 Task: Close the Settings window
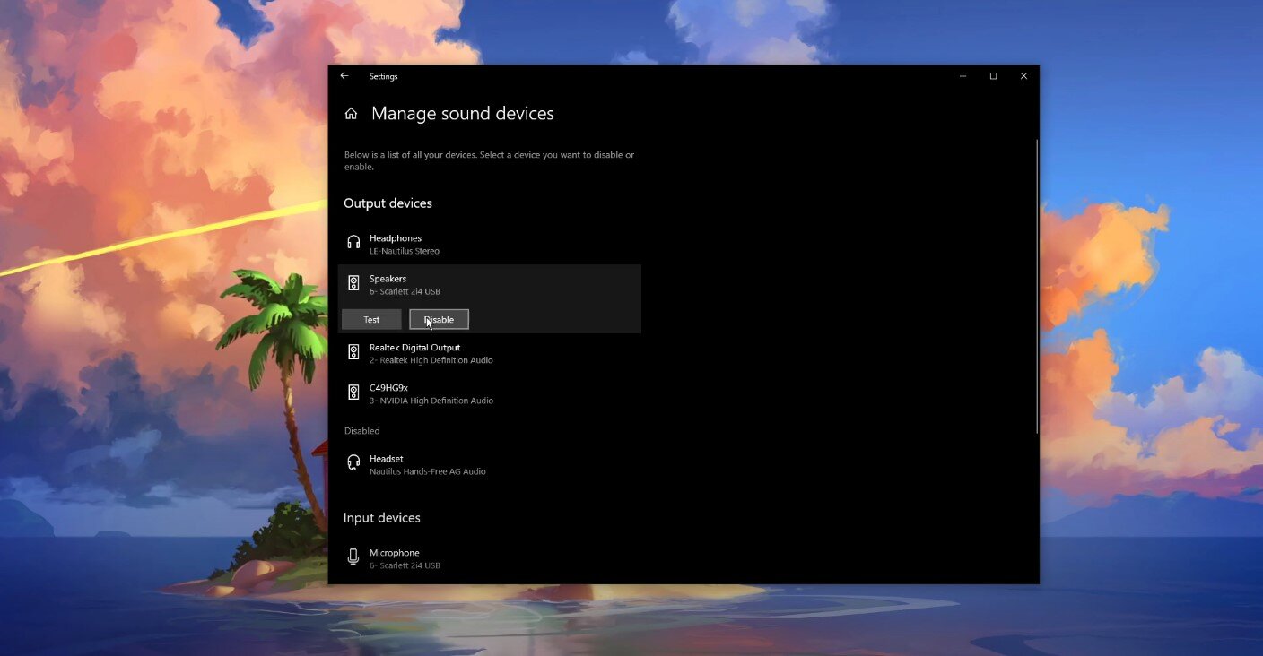(1023, 76)
